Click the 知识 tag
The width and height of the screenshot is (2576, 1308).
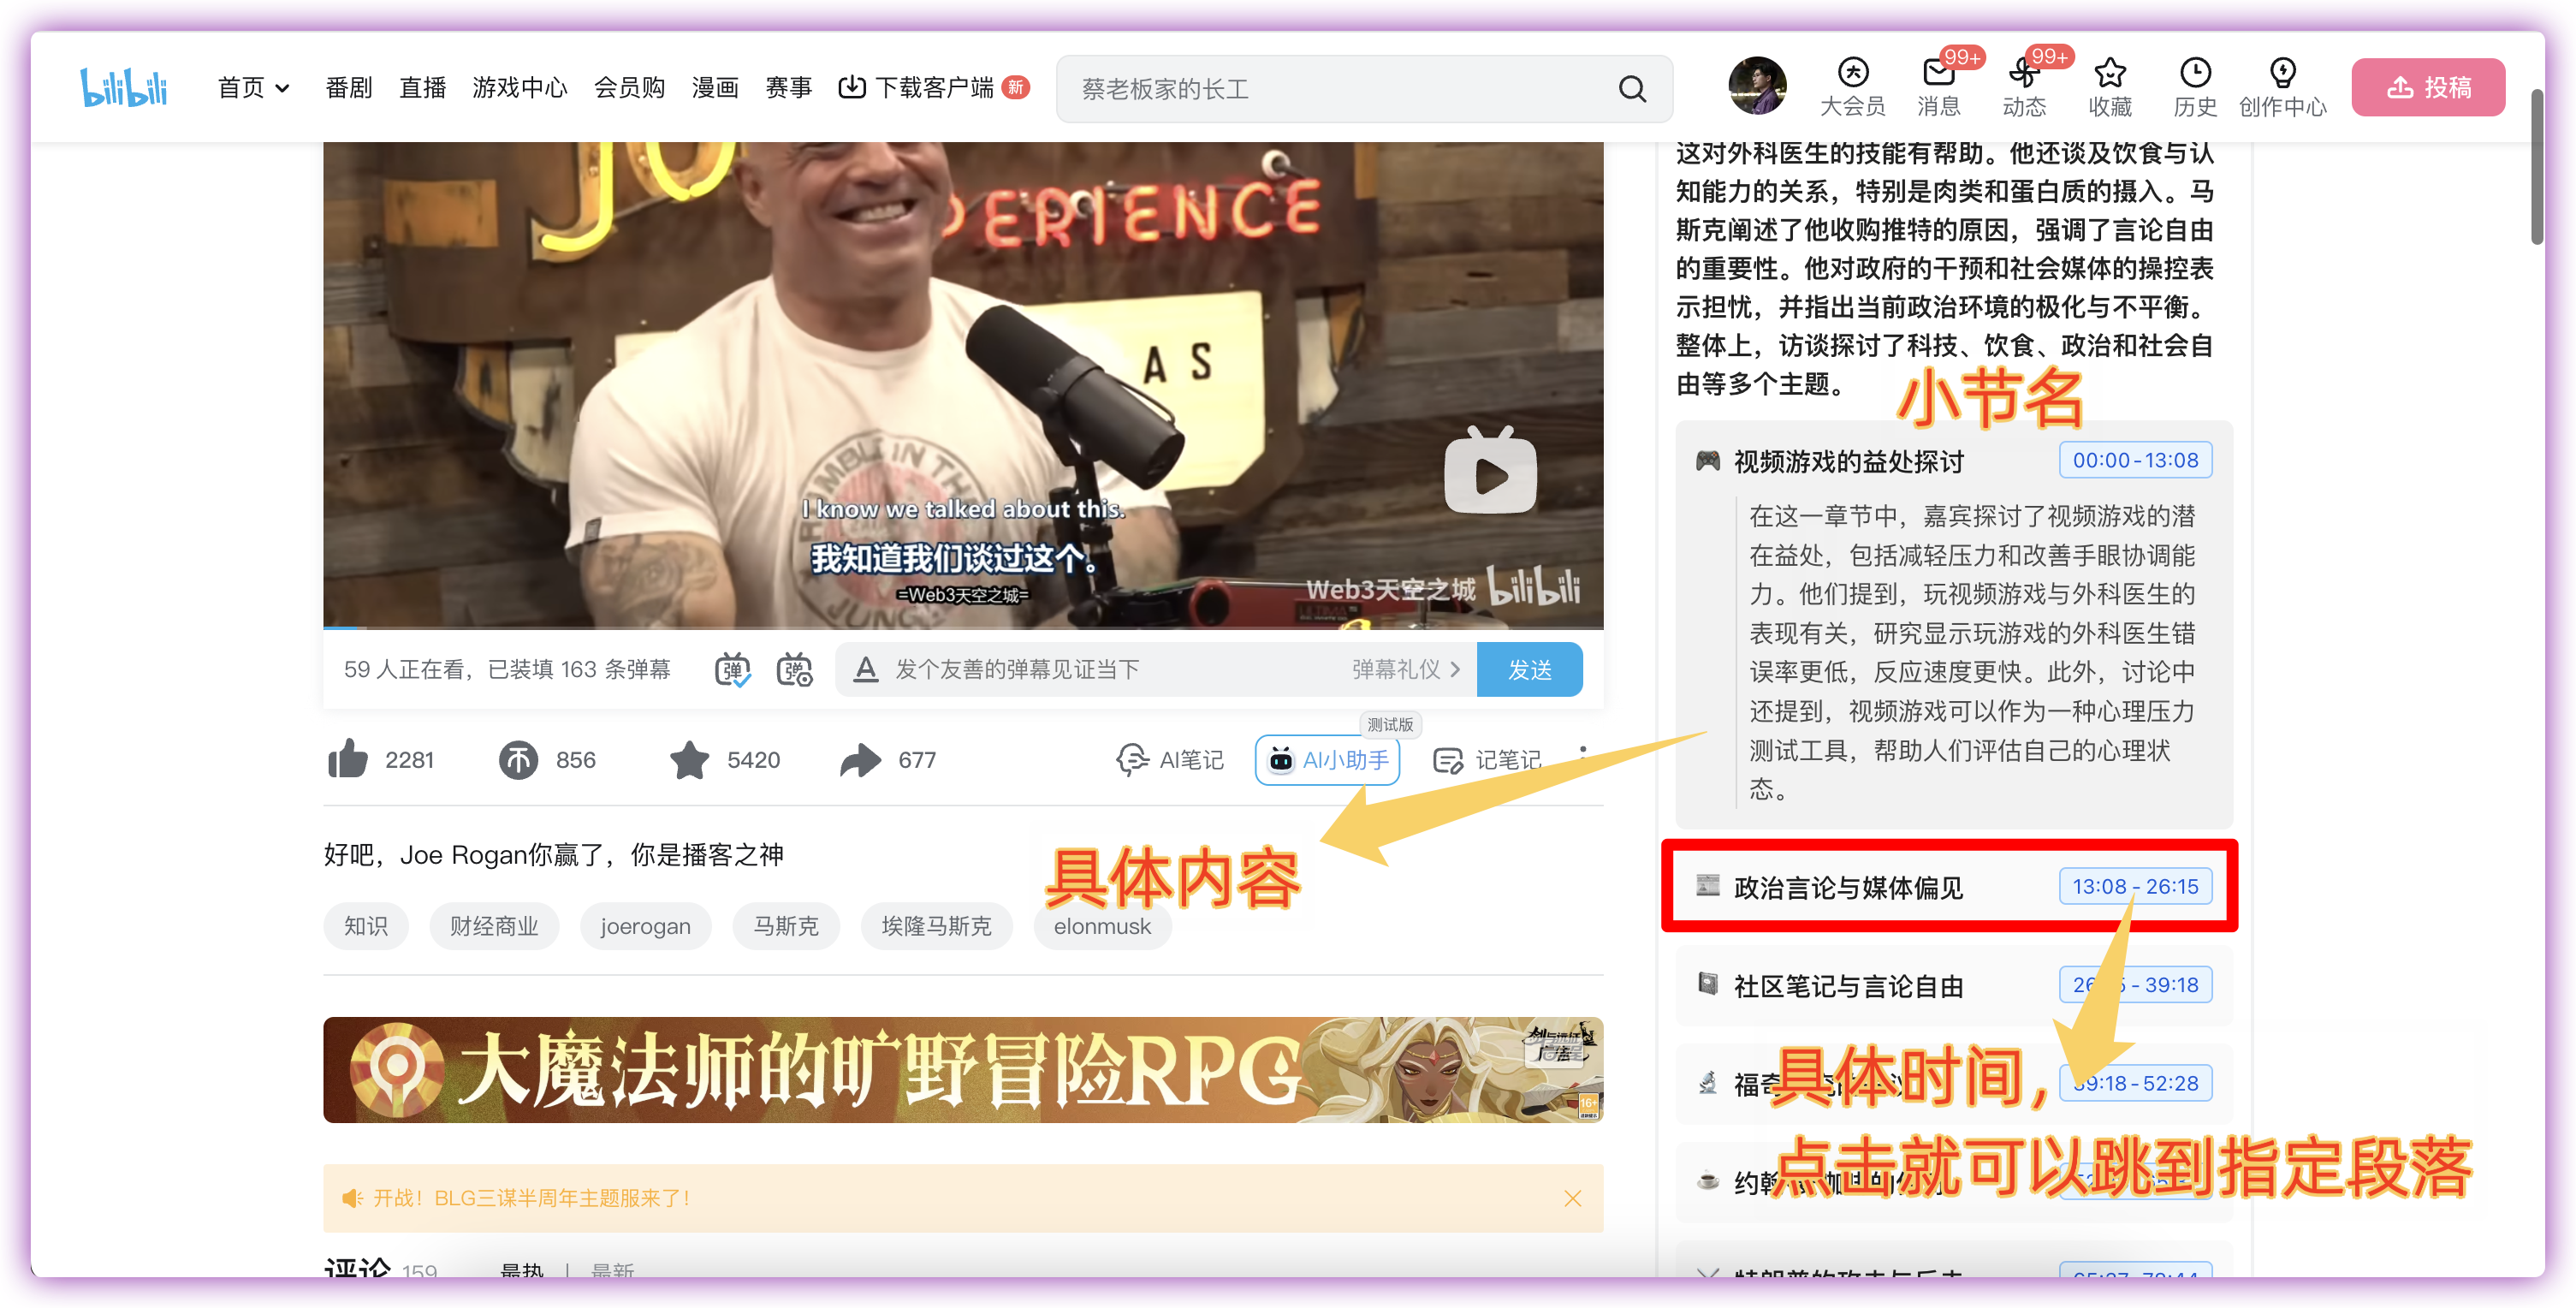tap(366, 926)
